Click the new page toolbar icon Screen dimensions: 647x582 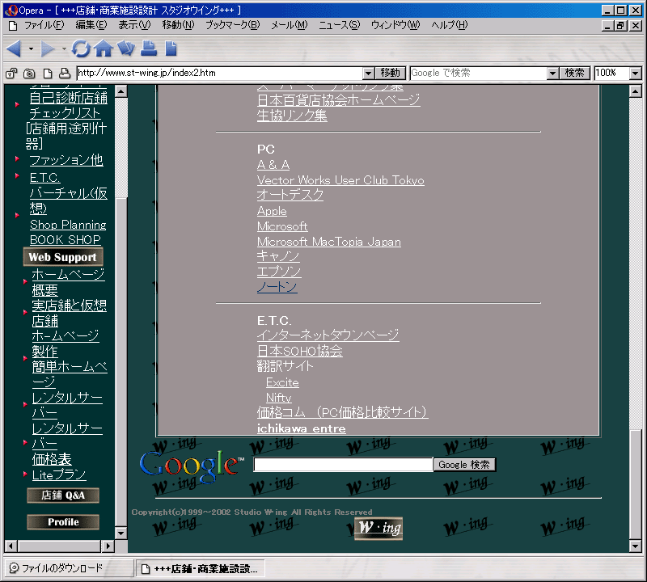point(171,48)
